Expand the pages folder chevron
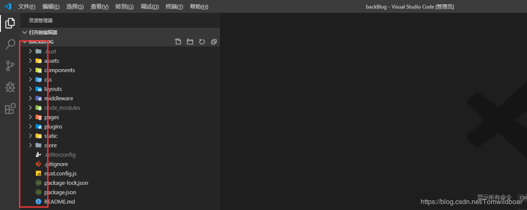 click(x=30, y=117)
